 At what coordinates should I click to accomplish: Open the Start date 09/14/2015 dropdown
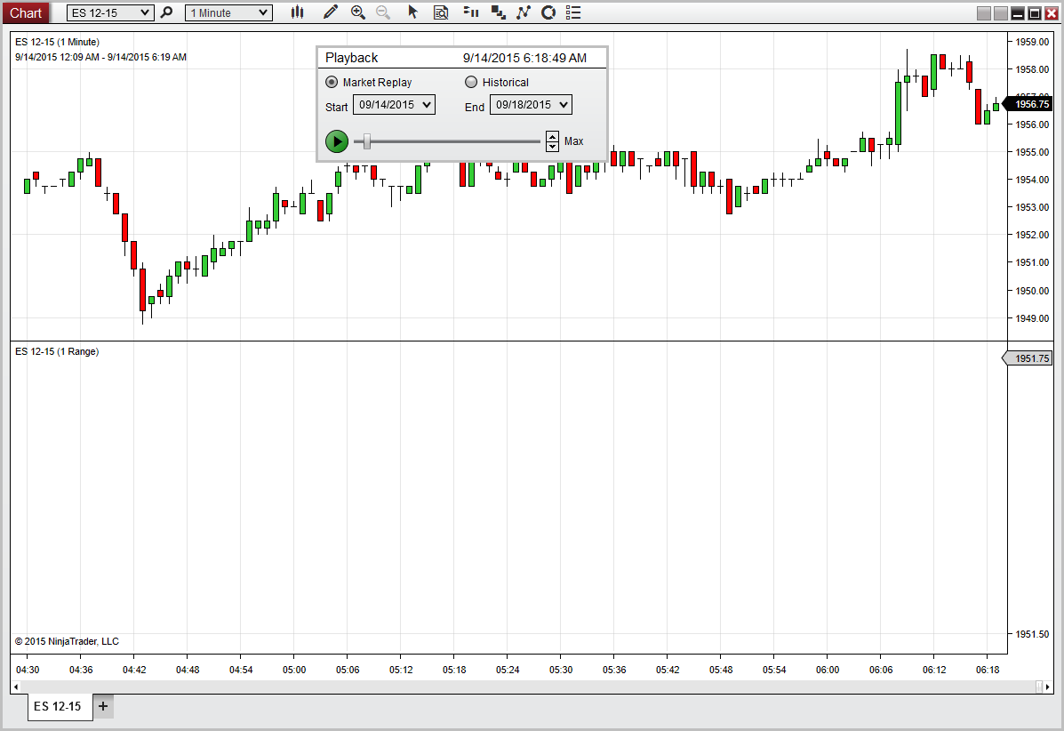click(395, 105)
